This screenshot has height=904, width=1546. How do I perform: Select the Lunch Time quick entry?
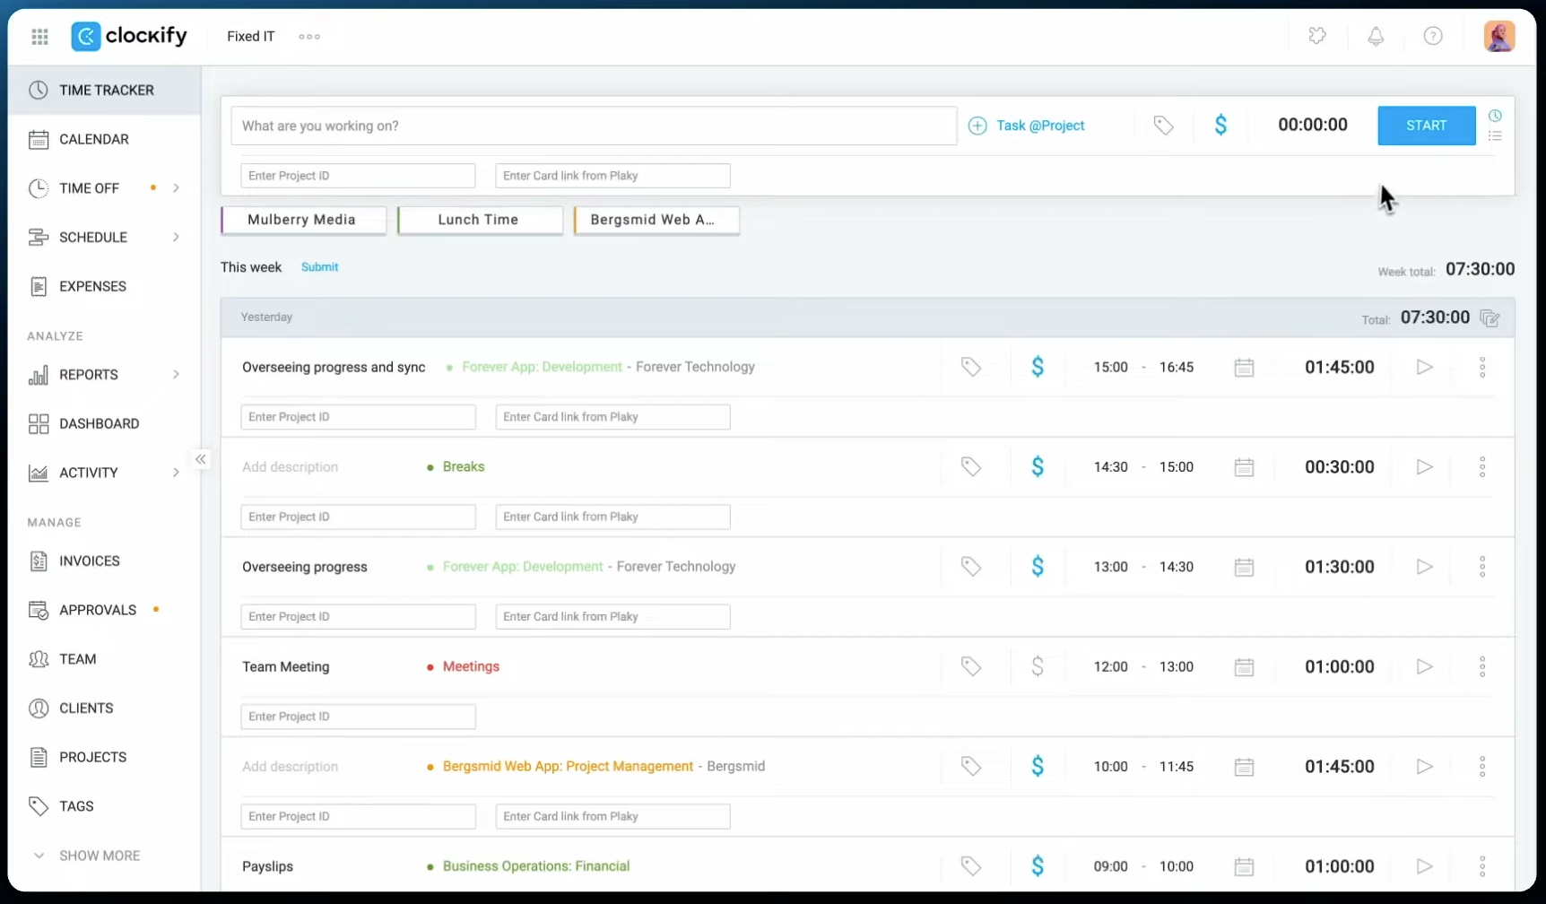pyautogui.click(x=480, y=220)
